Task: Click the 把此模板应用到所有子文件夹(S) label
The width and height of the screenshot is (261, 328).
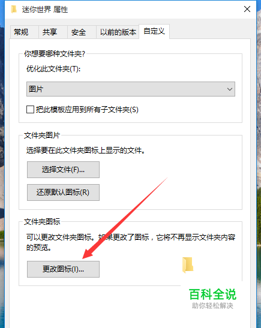Action: [87, 110]
